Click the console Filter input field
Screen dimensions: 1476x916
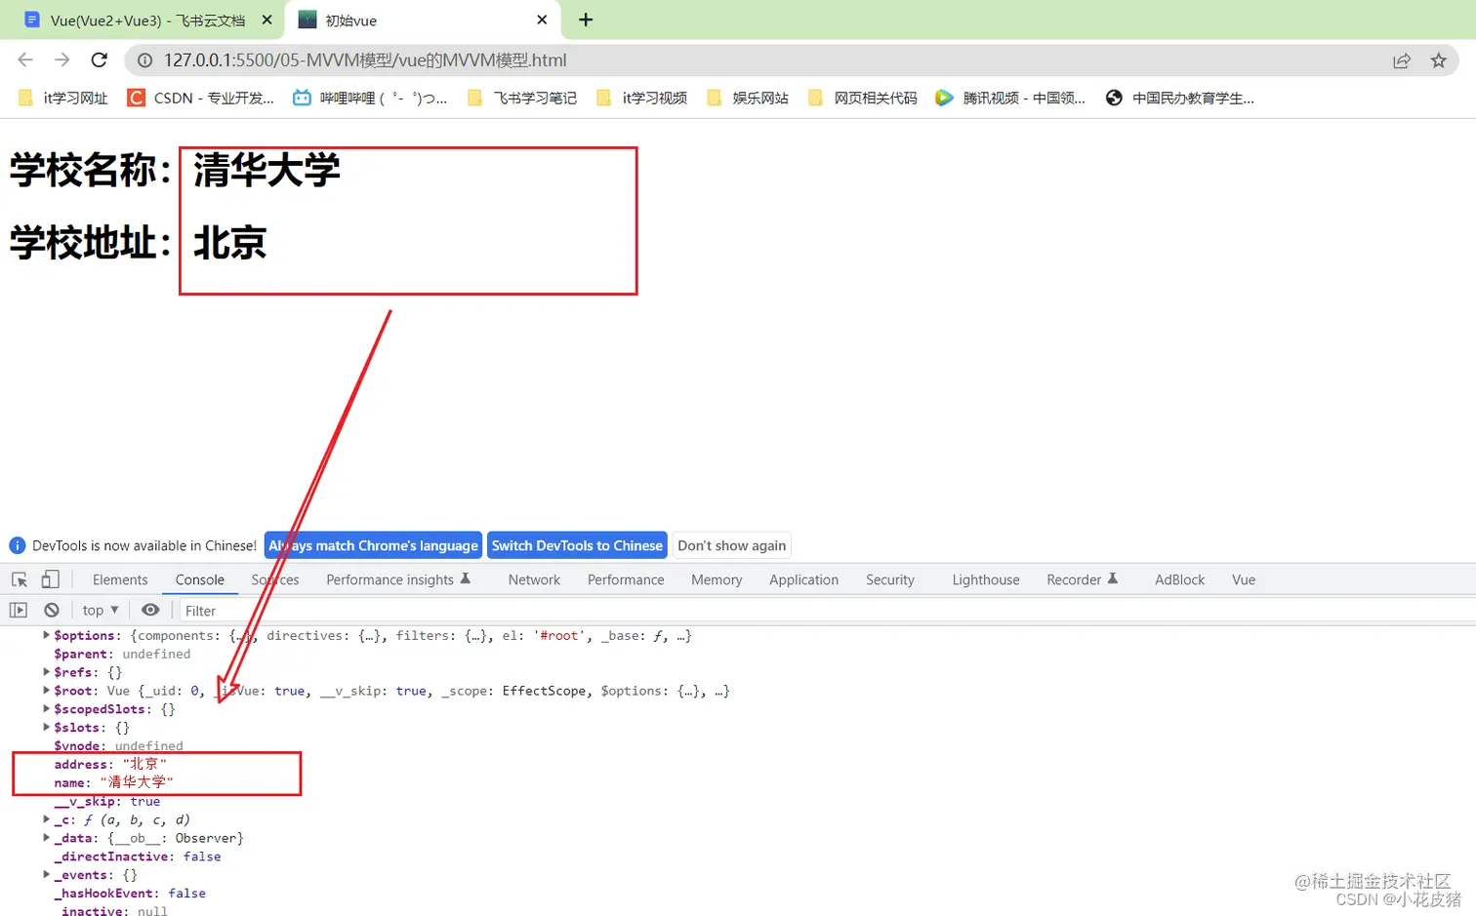826,611
